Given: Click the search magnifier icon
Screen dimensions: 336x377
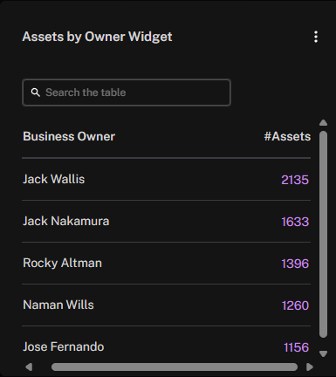Looking at the screenshot, I should click(x=36, y=93).
